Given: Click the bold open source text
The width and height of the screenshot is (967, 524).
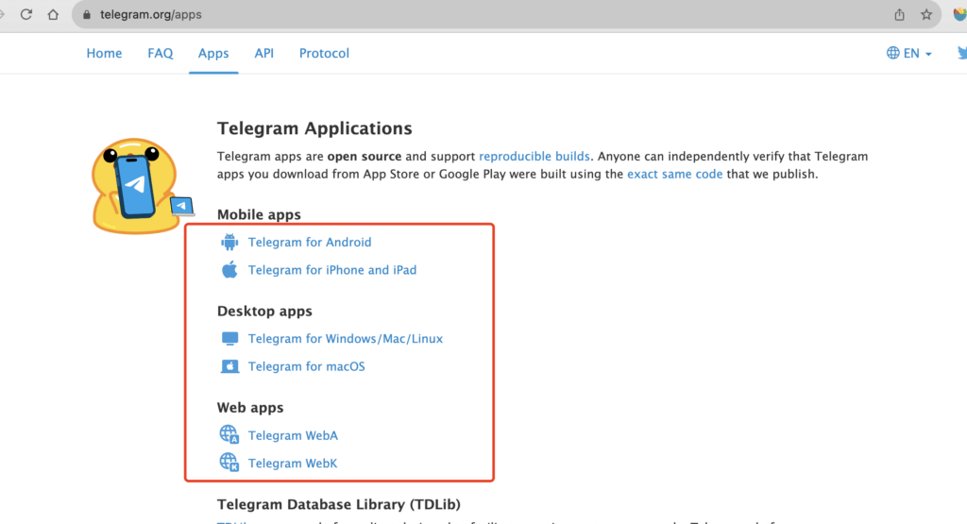Looking at the screenshot, I should tap(365, 156).
